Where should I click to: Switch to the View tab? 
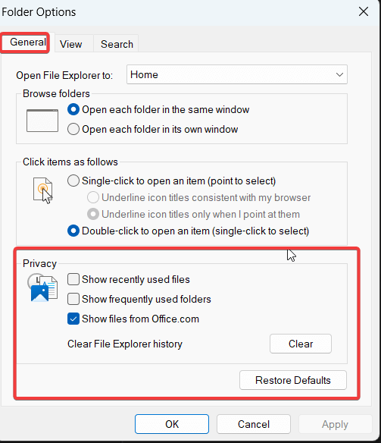[71, 44]
